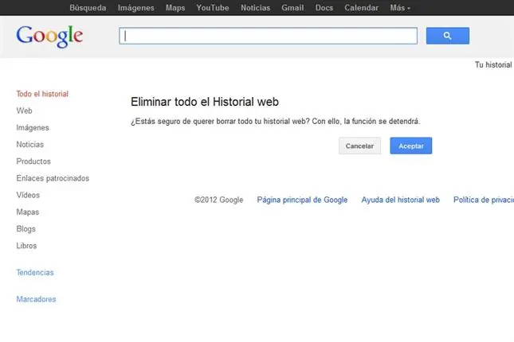The image size is (514, 342).
Task: Open the Marcadores link
Action: (36, 299)
